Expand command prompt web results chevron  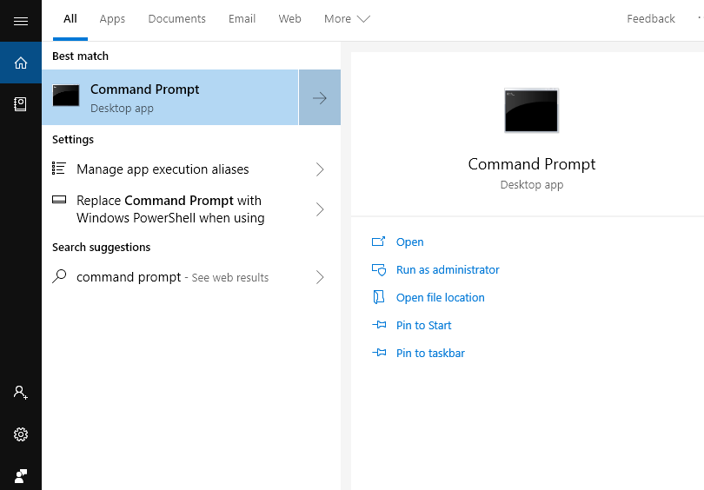(x=320, y=277)
